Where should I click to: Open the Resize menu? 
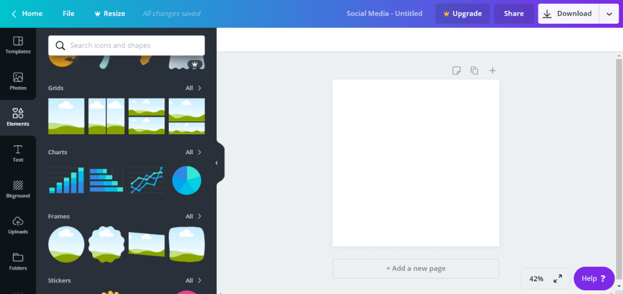[110, 13]
